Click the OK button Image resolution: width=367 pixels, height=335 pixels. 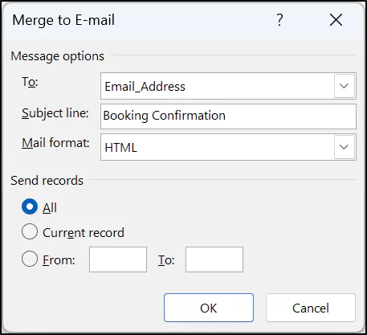tap(209, 308)
